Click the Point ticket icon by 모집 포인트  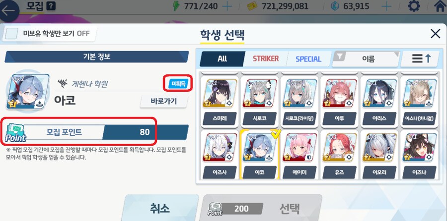click(15, 133)
